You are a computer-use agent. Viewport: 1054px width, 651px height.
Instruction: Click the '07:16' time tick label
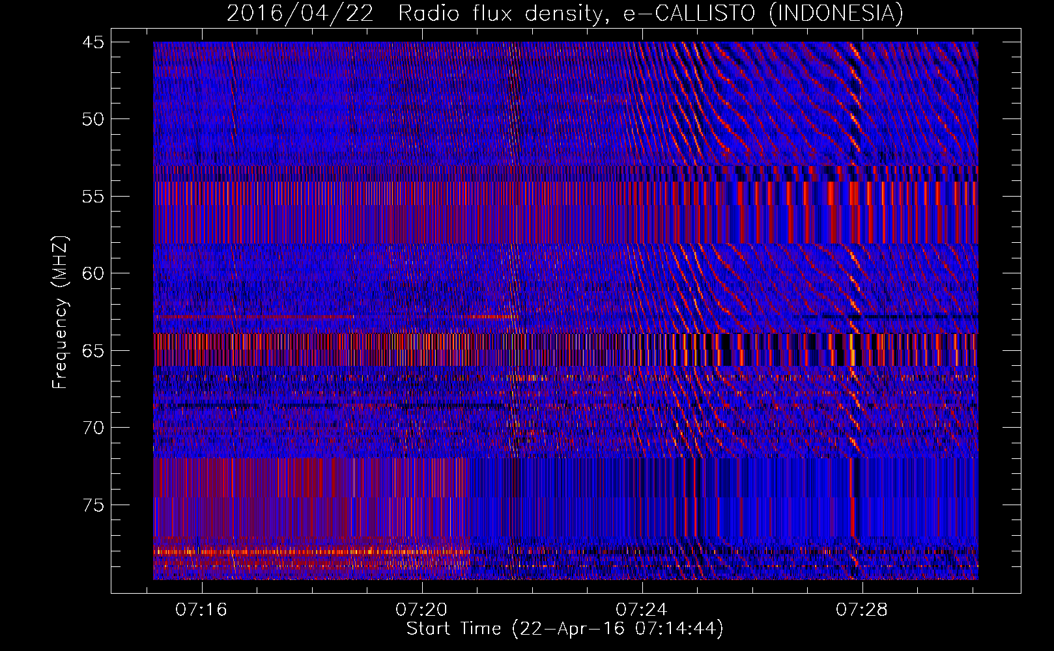click(x=202, y=610)
